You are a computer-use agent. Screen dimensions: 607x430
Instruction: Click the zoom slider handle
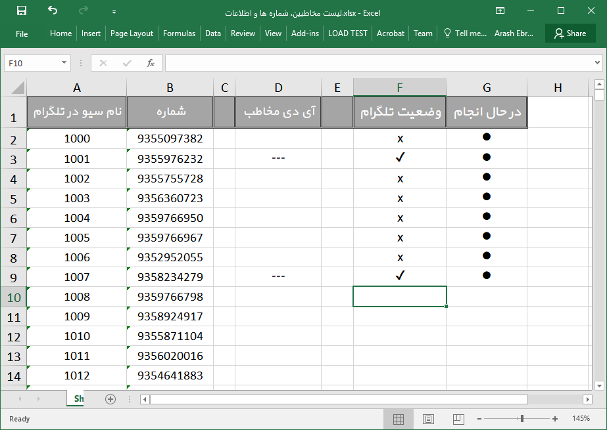coord(522,418)
